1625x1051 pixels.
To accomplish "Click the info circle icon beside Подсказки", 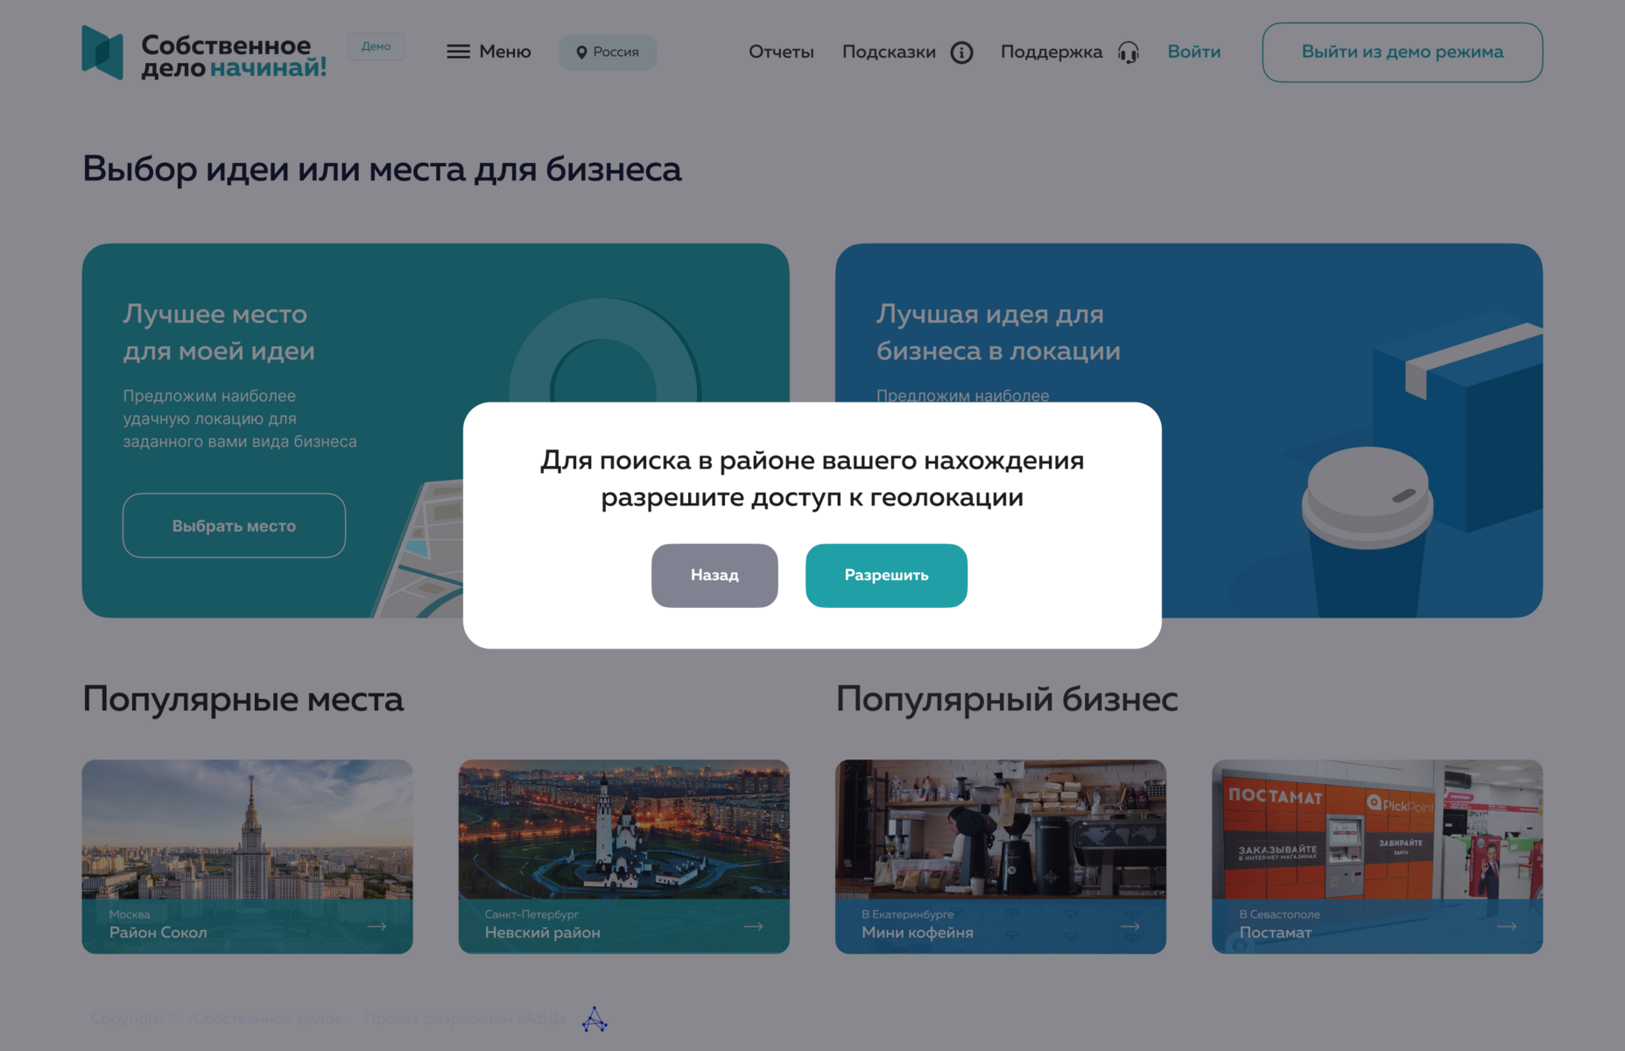I will point(961,53).
